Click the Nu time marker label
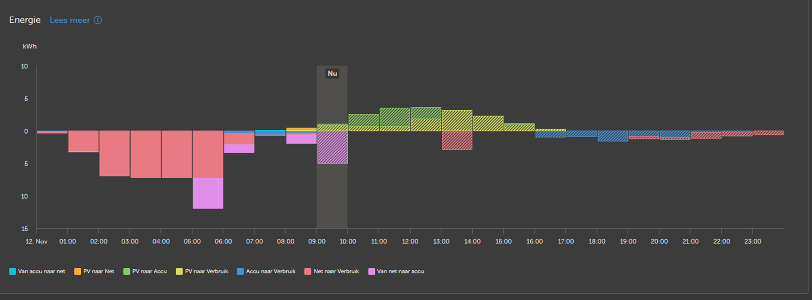This screenshot has width=812, height=300. 332,74
